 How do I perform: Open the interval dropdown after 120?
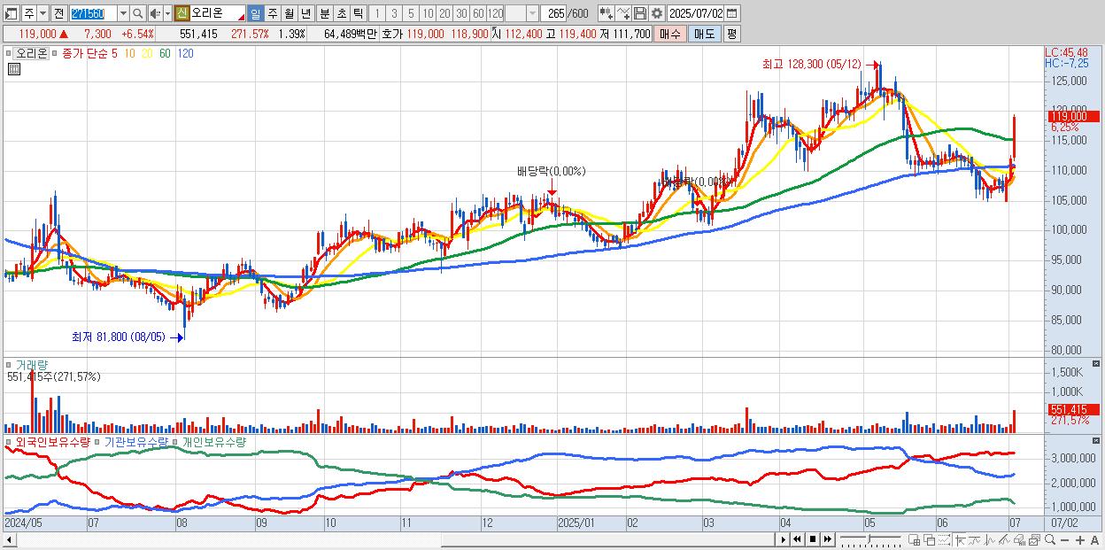click(x=532, y=13)
